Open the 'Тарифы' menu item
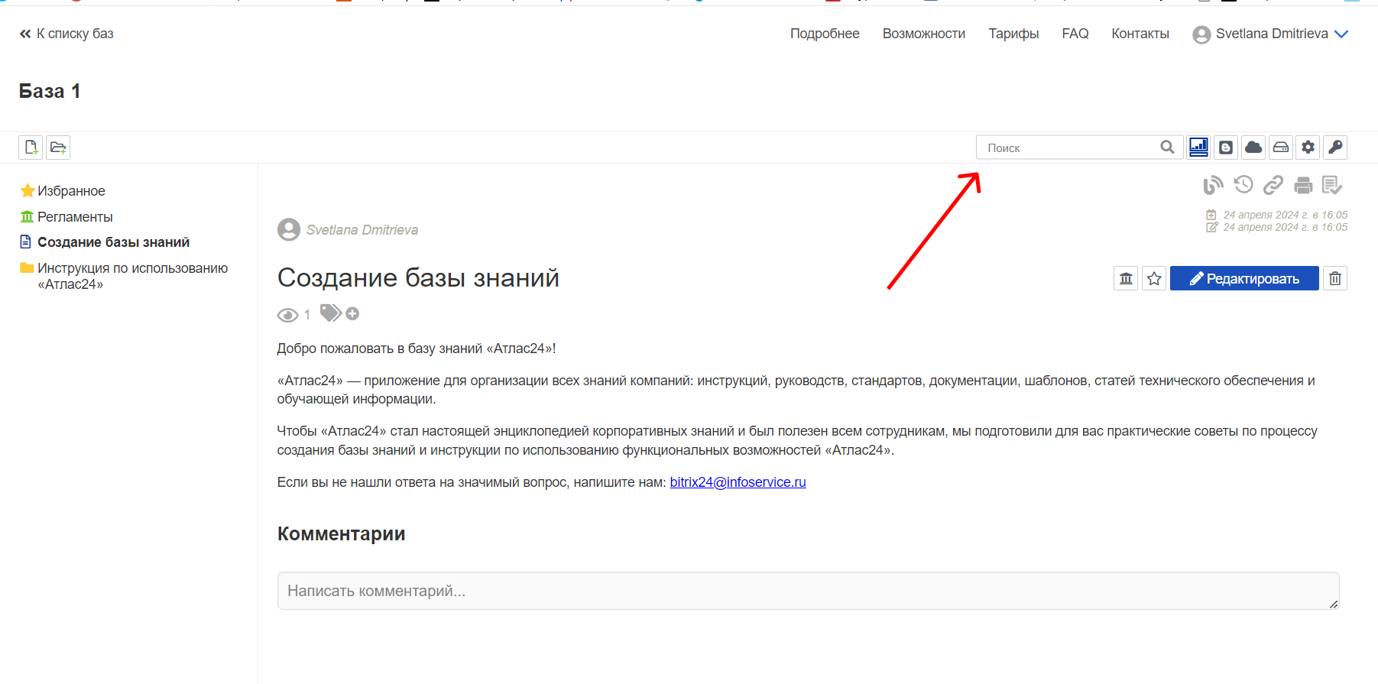The height and width of the screenshot is (684, 1378). coord(1013,34)
